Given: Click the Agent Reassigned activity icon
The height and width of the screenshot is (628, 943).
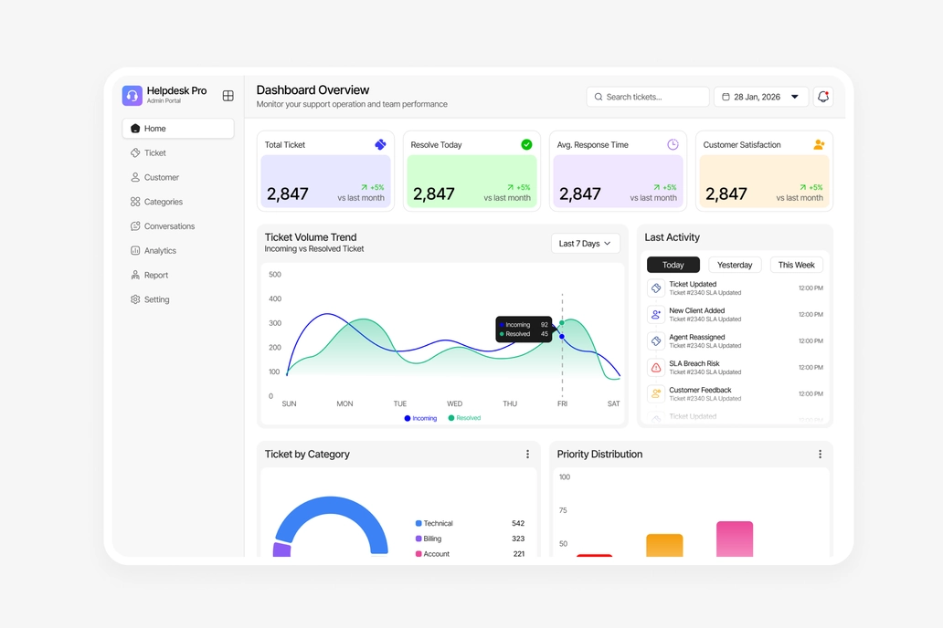Looking at the screenshot, I should 656,340.
